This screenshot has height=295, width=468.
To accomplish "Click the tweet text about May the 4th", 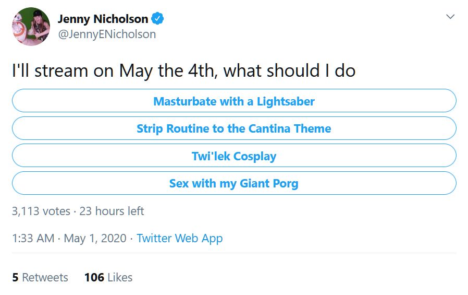I will [184, 71].
